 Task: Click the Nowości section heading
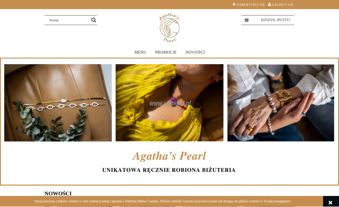point(58,193)
